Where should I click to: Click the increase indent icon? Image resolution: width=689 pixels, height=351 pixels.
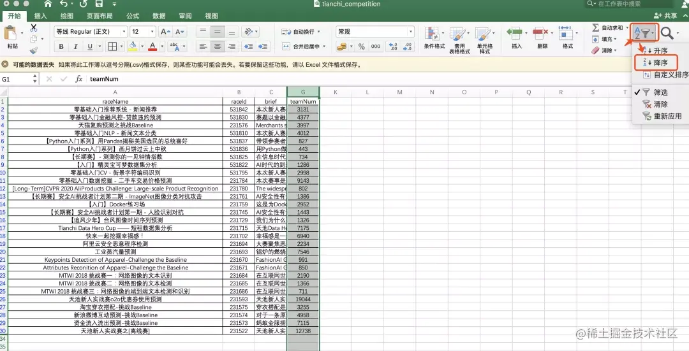click(263, 47)
